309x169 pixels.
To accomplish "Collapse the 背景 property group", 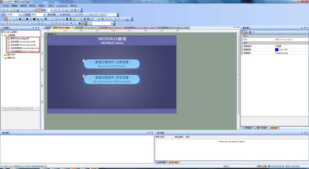I will (x=242, y=43).
